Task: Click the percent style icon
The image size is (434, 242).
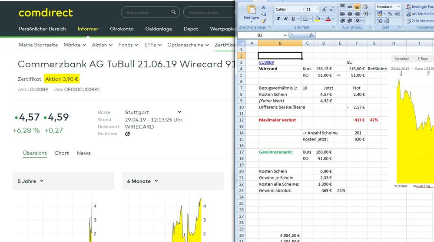Action: (x=390, y=14)
